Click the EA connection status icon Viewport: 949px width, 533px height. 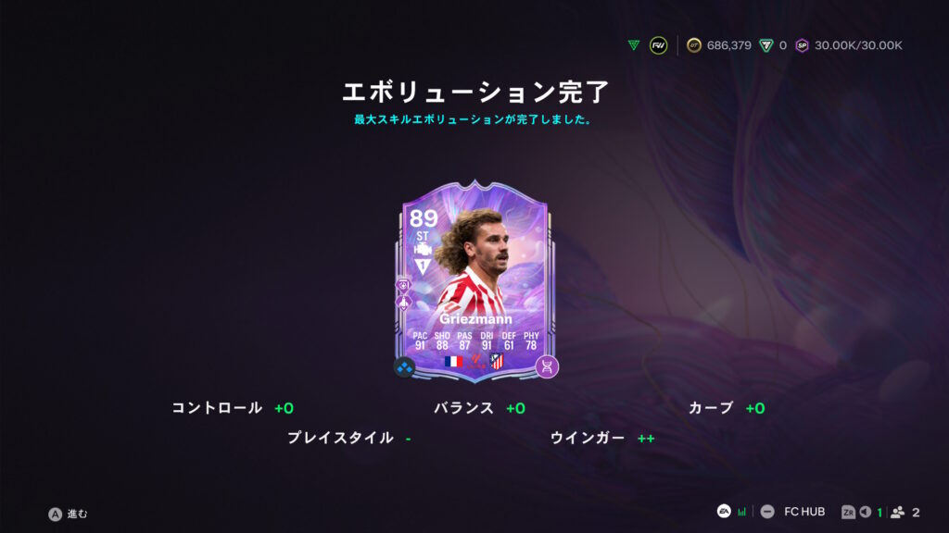724,511
